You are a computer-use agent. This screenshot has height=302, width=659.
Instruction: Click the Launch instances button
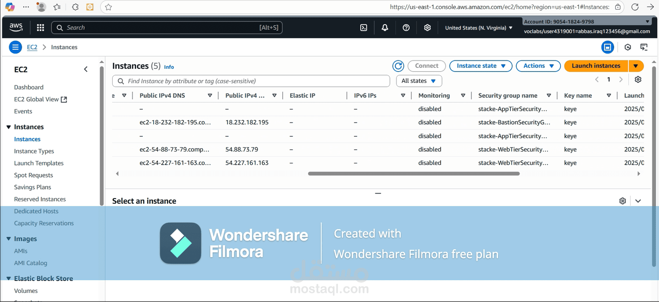click(596, 66)
